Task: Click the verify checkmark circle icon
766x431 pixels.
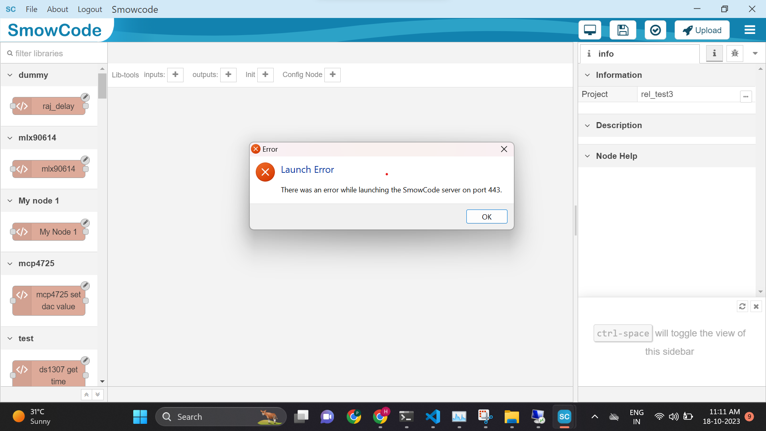Action: [655, 30]
